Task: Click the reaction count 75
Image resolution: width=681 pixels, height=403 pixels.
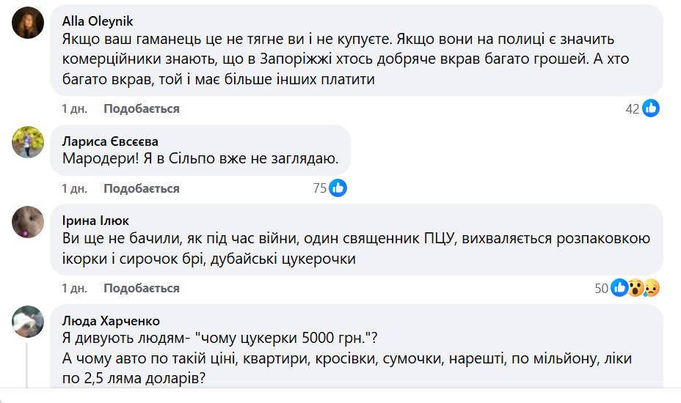Action: tap(319, 188)
